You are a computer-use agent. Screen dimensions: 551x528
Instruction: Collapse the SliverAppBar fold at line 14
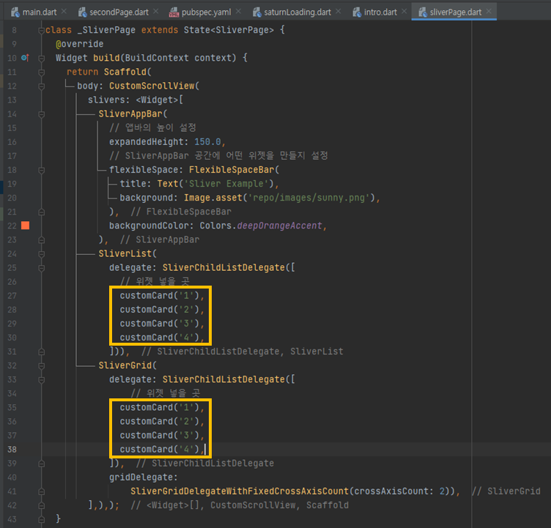tap(42, 114)
